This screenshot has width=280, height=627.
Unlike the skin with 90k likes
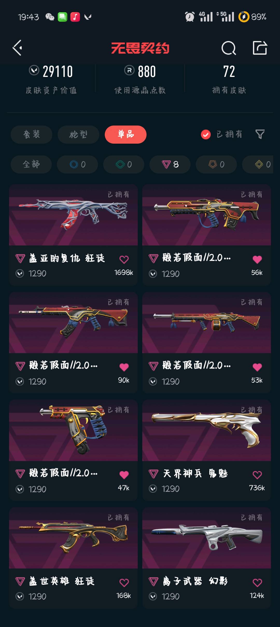(x=124, y=367)
